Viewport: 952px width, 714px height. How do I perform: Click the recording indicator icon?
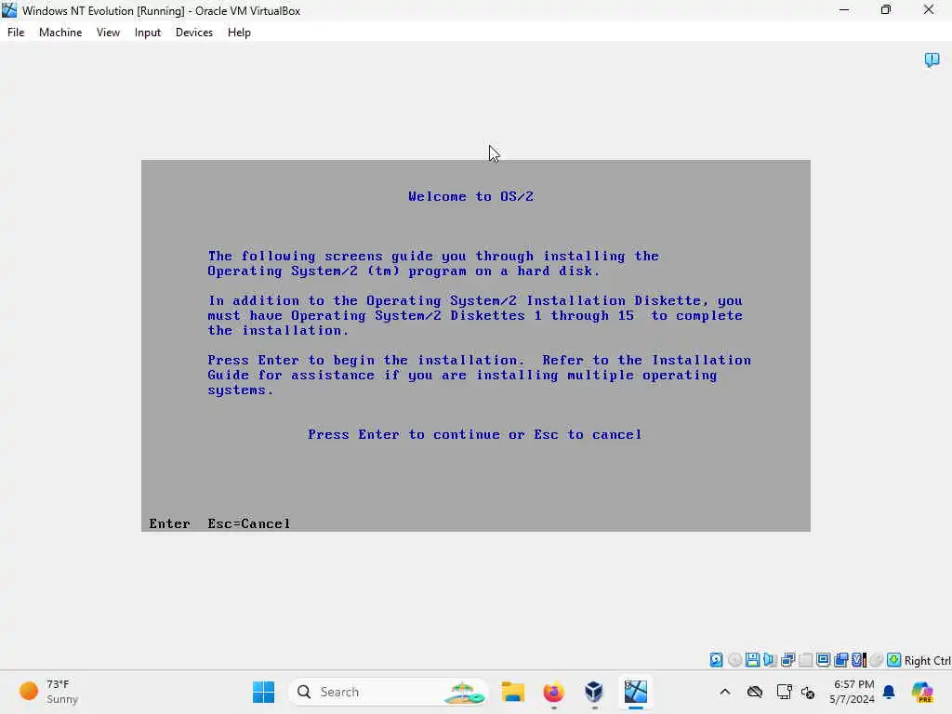pos(840,660)
